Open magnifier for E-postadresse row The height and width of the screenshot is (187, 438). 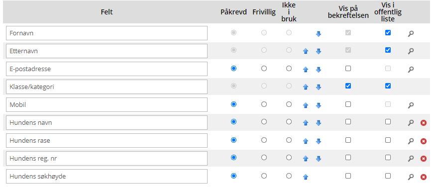pyautogui.click(x=411, y=69)
